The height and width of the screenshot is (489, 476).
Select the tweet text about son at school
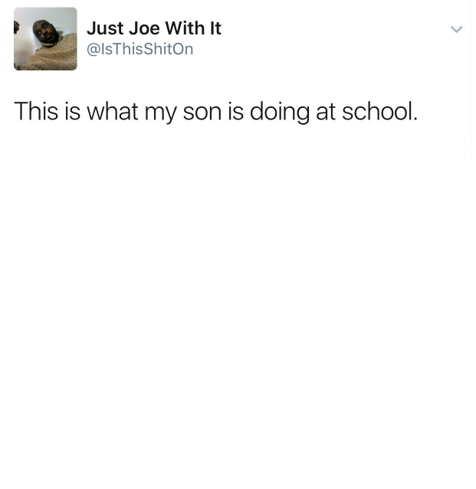(x=215, y=112)
